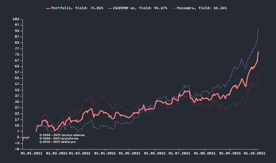The image size is (276, 163).
Task: Click the 01.09.2021 date label
Action: (x=230, y=153)
